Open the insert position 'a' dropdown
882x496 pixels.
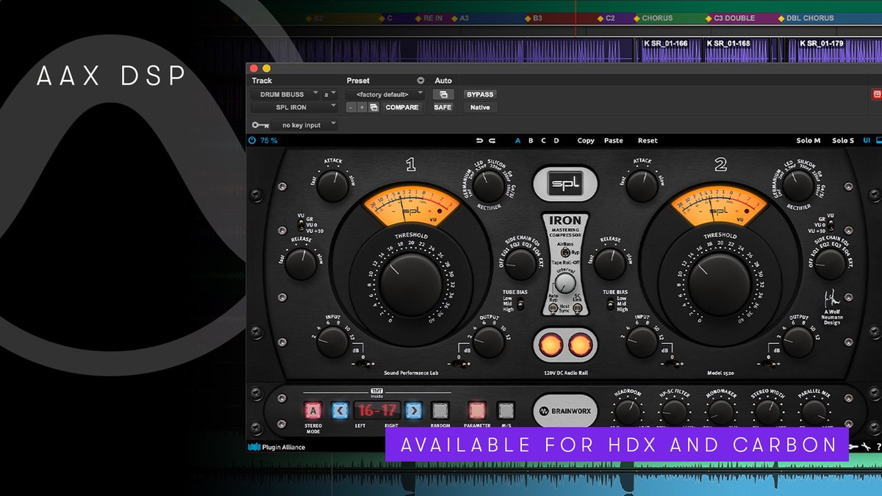(x=330, y=94)
